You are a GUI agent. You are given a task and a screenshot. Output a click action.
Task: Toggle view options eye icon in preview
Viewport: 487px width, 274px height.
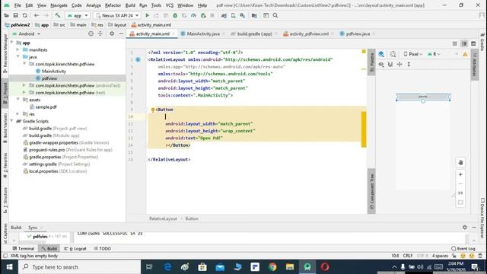click(381, 64)
